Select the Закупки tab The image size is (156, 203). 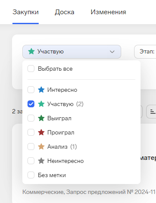25,12
